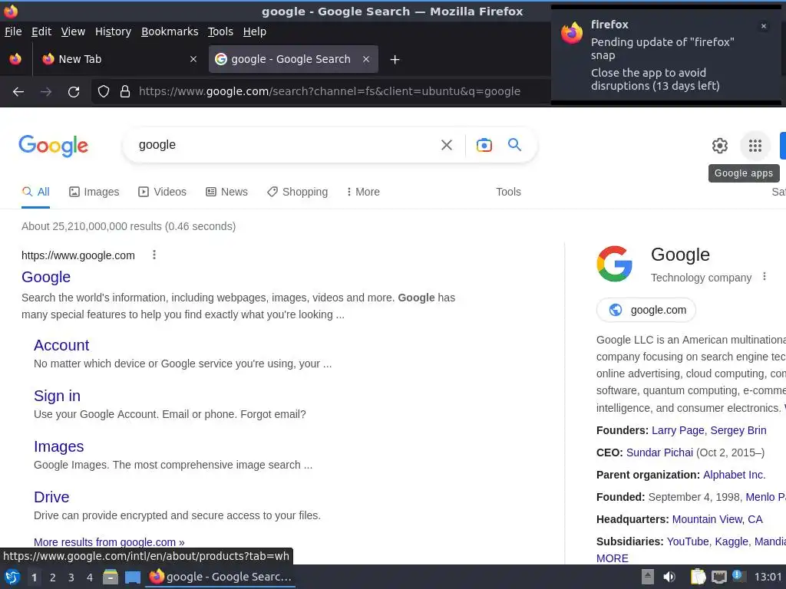Expand search Tools filters

508,192
